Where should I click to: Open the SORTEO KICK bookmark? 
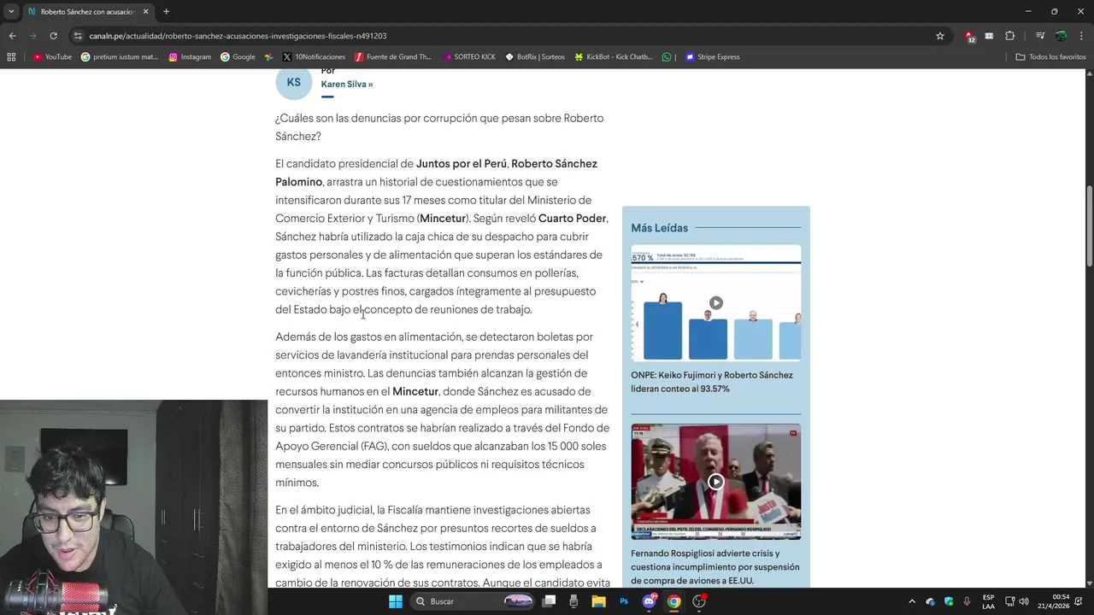(x=468, y=57)
